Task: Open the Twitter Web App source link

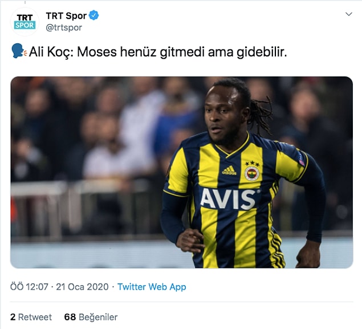Action: (152, 287)
